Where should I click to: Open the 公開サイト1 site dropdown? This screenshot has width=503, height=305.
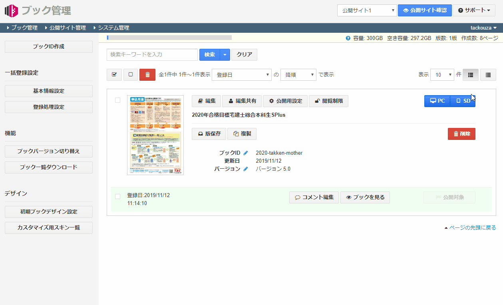pos(367,10)
